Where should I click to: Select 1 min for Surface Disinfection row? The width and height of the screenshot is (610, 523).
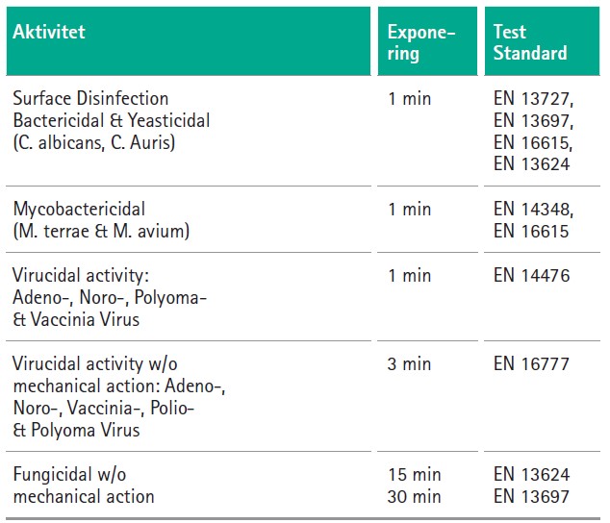[x=410, y=99]
